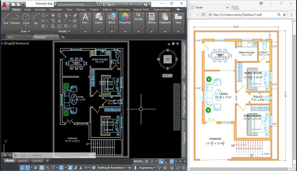Open the Block panel
The height and width of the screenshot is (171, 297).
[112, 18]
